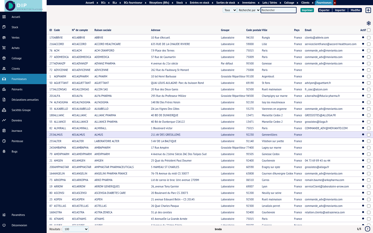
Task: Click the Pointeuse clock icon
Action: click(4, 141)
